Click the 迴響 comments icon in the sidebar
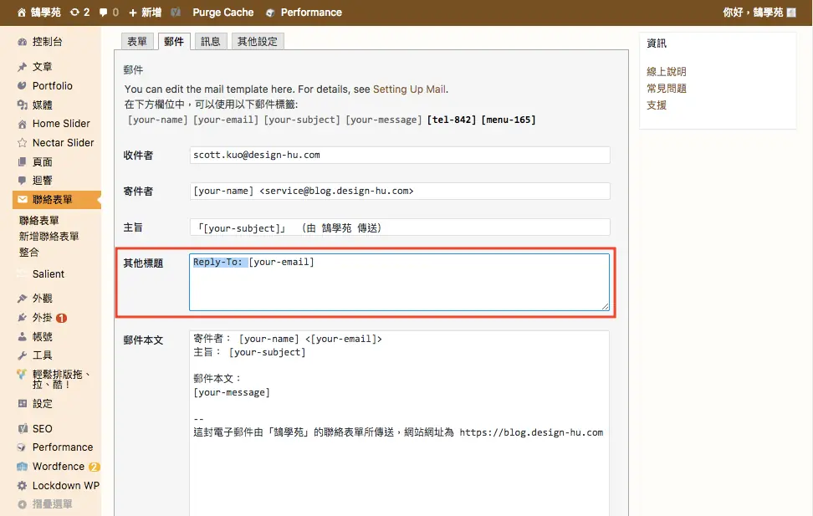 point(22,181)
